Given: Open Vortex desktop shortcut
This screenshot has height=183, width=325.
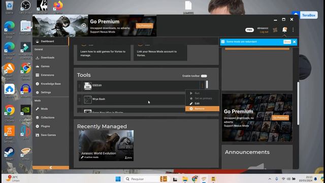Looking at the screenshot, I should coord(26,154).
